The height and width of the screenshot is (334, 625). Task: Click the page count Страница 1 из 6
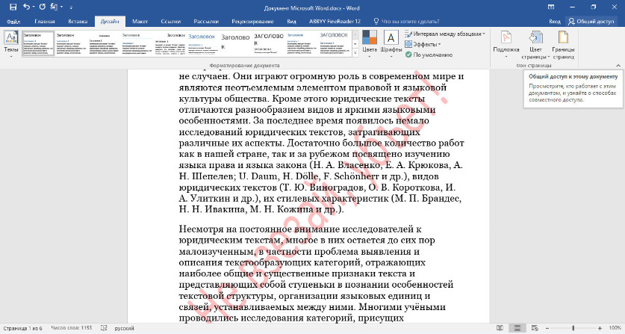tap(23, 328)
